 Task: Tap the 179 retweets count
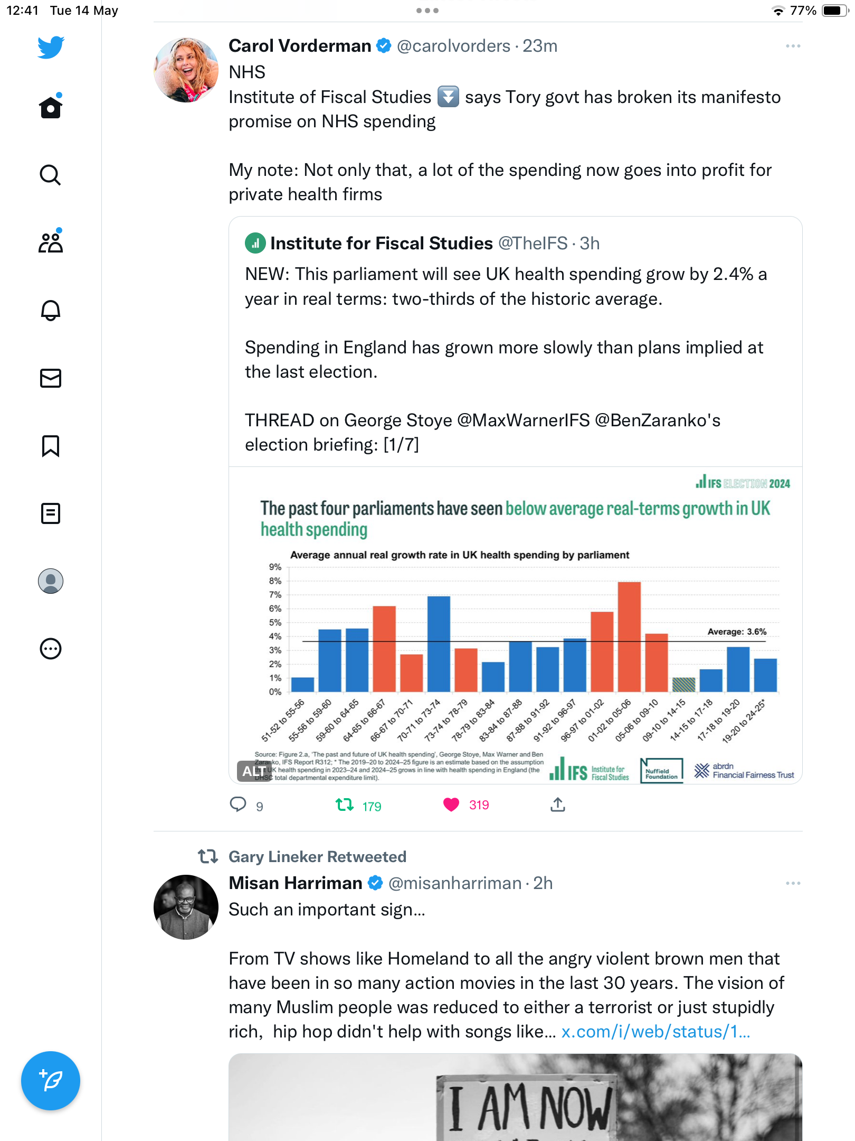click(x=372, y=806)
